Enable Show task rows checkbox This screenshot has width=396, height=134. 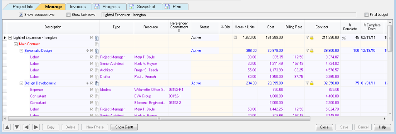coord(68,15)
